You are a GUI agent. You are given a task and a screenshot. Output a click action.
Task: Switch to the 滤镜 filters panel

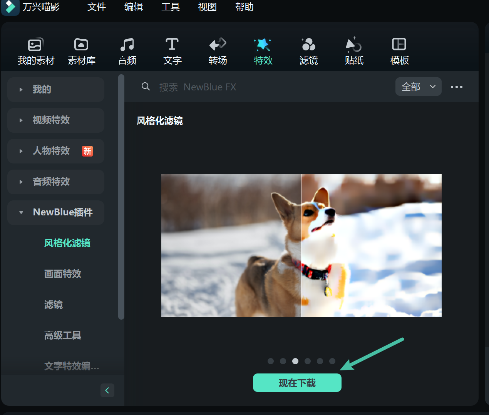[308, 51]
